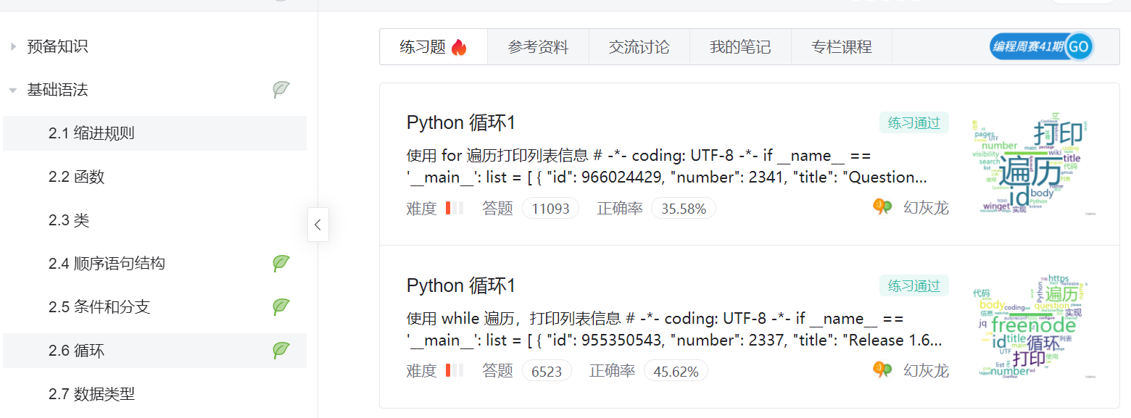This screenshot has width=1131, height=418.
Task: Open second Python 循环1 exercise title (while)
Action: 460,285
